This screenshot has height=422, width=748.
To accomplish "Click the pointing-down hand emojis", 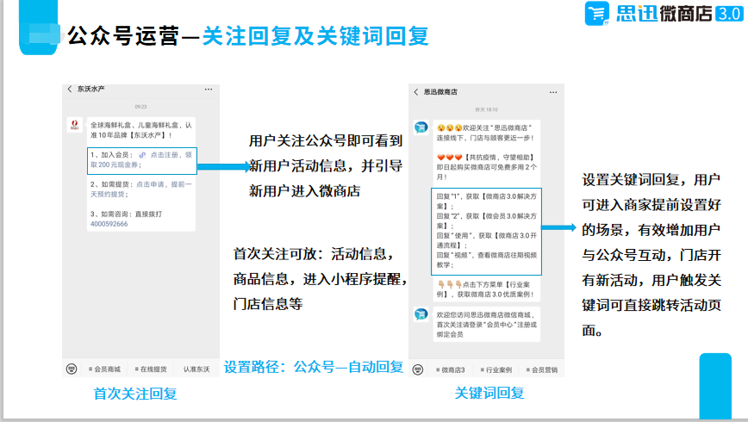I will (x=449, y=285).
